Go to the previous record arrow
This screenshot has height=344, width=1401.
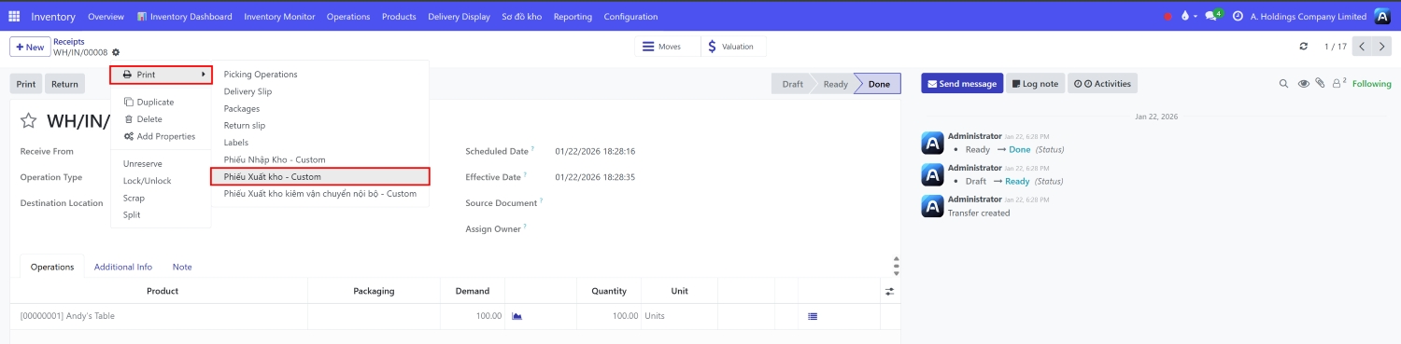click(1362, 47)
